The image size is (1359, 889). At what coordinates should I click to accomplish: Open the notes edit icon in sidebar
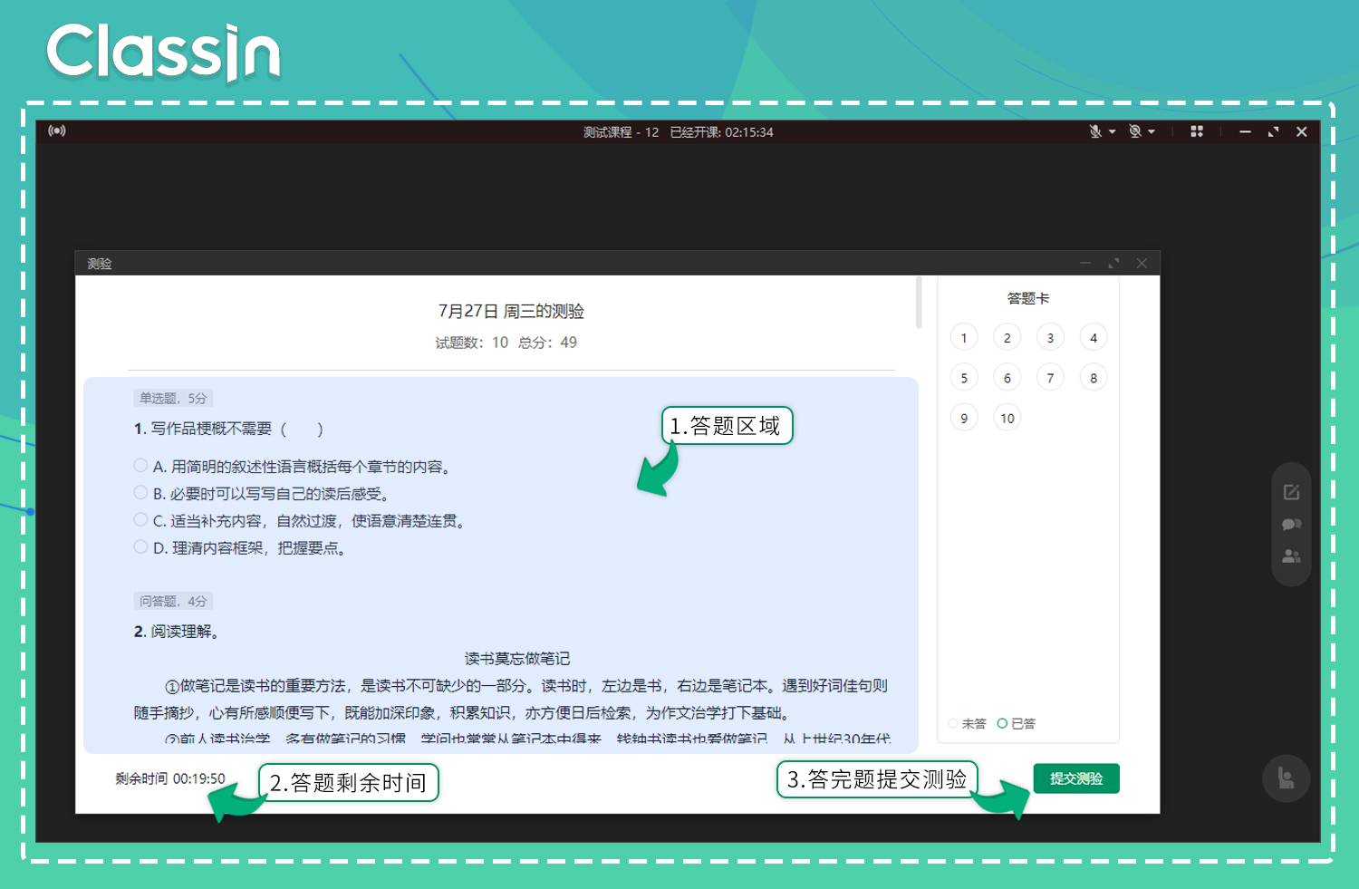point(1291,492)
